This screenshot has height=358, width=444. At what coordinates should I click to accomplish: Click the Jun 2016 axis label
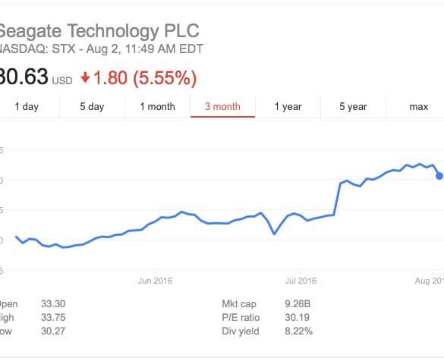[155, 281]
